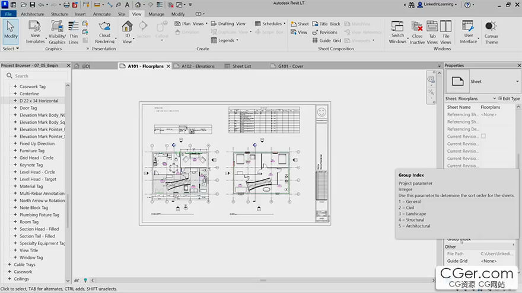This screenshot has height=293, width=522.
Task: Open Schedules dropdown
Action: tap(270, 24)
